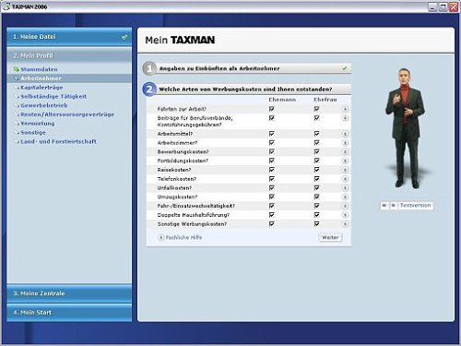Click the stop icon beside Textversion

tap(393, 205)
